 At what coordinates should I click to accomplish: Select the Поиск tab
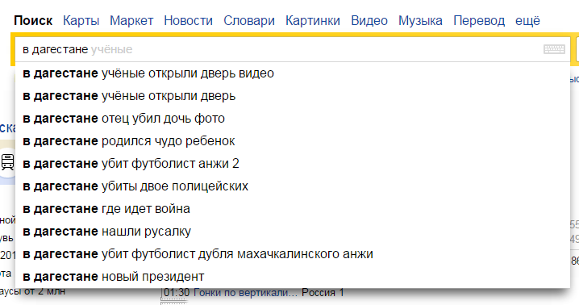[x=33, y=21]
